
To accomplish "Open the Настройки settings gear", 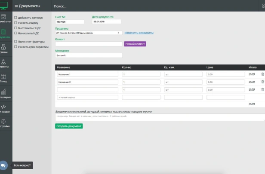I will [x=3, y=123].
